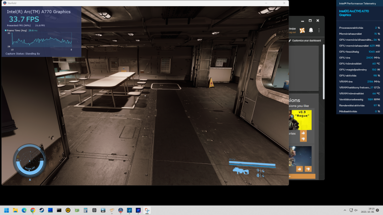Select the GPU-hőmérséklet row
The height and width of the screenshot is (215, 383).
tap(360, 64)
